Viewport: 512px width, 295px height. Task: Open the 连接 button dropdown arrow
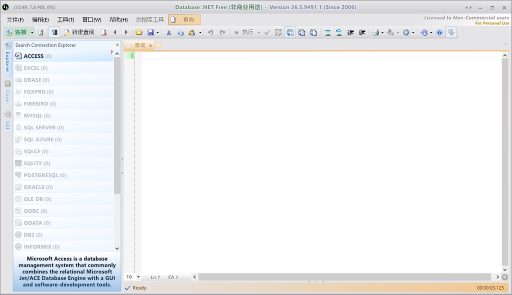click(x=32, y=32)
